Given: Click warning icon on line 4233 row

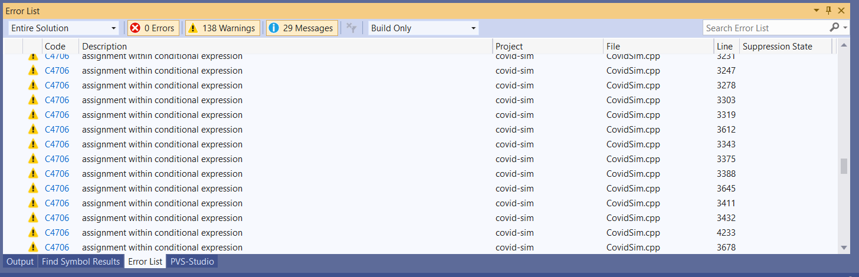Looking at the screenshot, I should coord(33,233).
